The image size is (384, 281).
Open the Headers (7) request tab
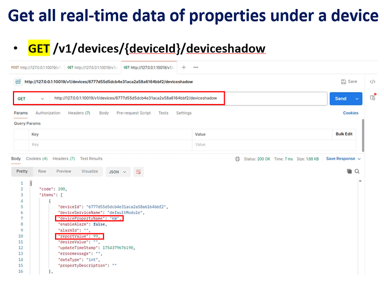79,113
